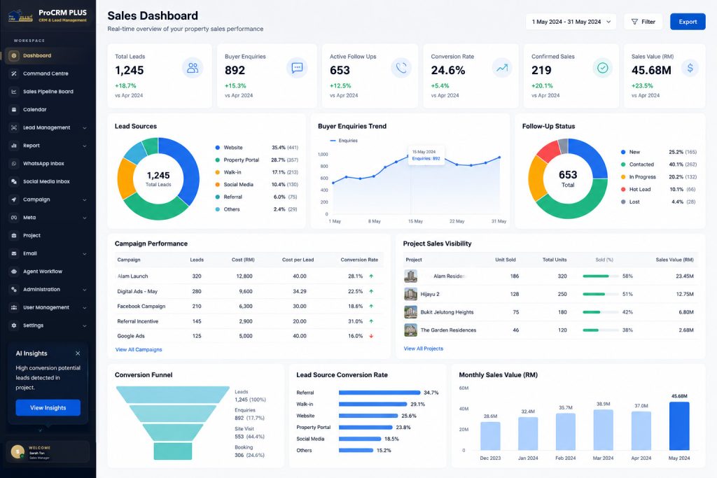The image size is (717, 478).
Task: Click the Email envelope icon
Action: [14, 253]
